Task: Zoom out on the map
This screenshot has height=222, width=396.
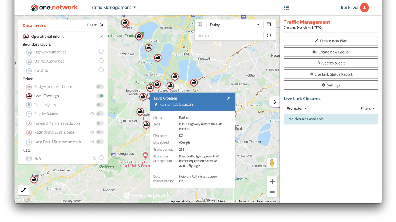Action: coord(272,192)
